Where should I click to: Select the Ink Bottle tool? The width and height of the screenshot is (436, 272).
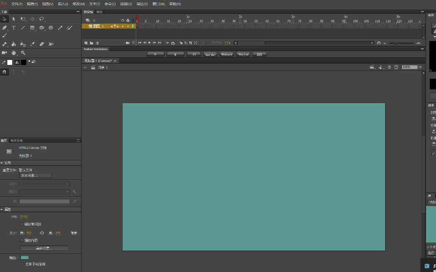(x=23, y=44)
